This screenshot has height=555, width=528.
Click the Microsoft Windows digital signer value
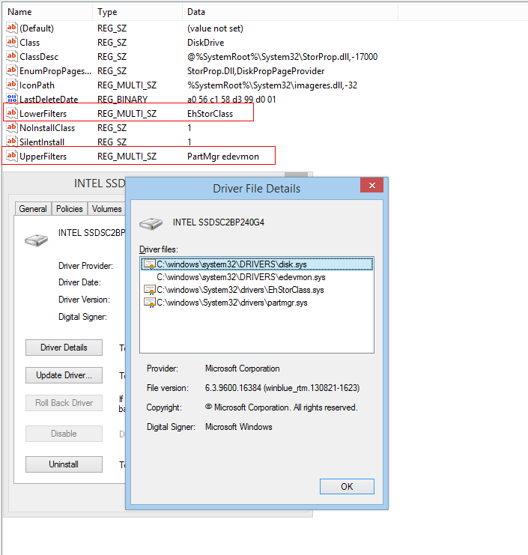tap(238, 427)
